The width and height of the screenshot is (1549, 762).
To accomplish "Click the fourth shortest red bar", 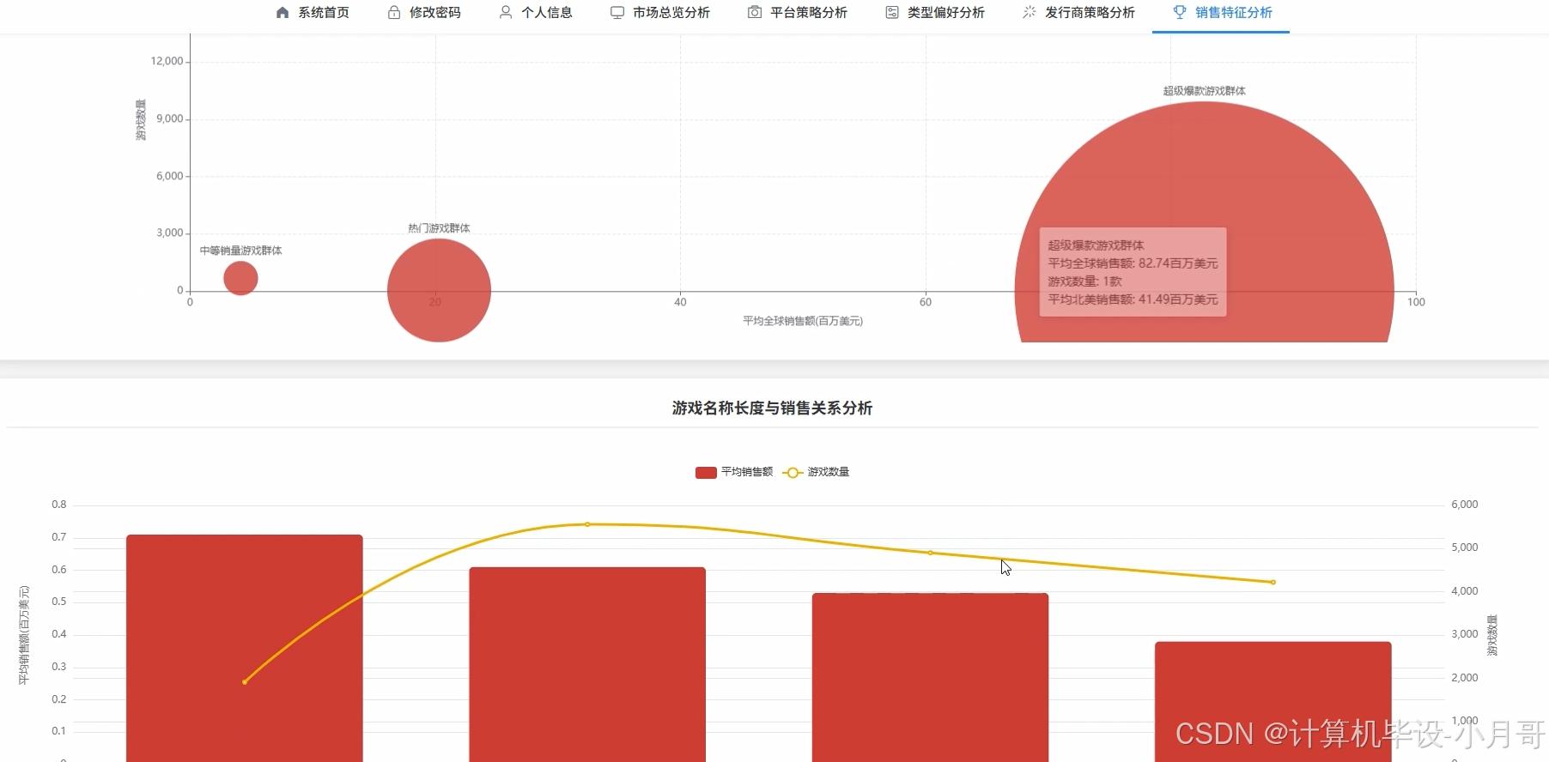I will point(1273,701).
